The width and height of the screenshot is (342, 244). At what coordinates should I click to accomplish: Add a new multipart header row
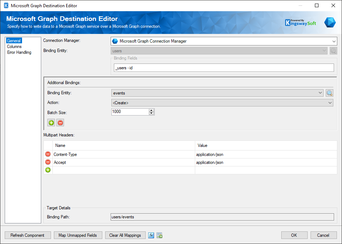point(48,170)
